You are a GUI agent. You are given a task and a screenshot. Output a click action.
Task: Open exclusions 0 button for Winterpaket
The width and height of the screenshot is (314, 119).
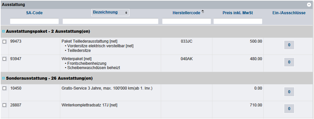(289, 62)
